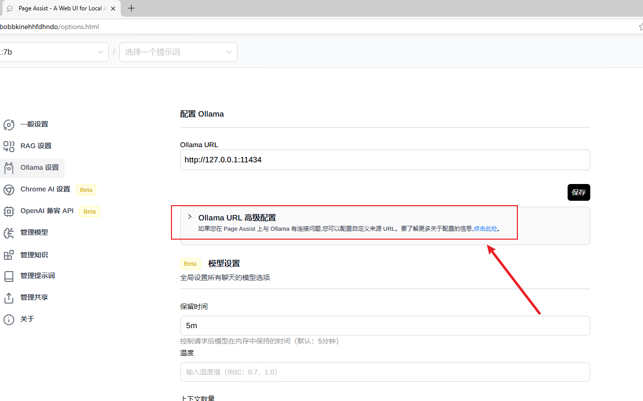Click the Page Assist tab favicon
643x401 pixels.
pos(10,8)
